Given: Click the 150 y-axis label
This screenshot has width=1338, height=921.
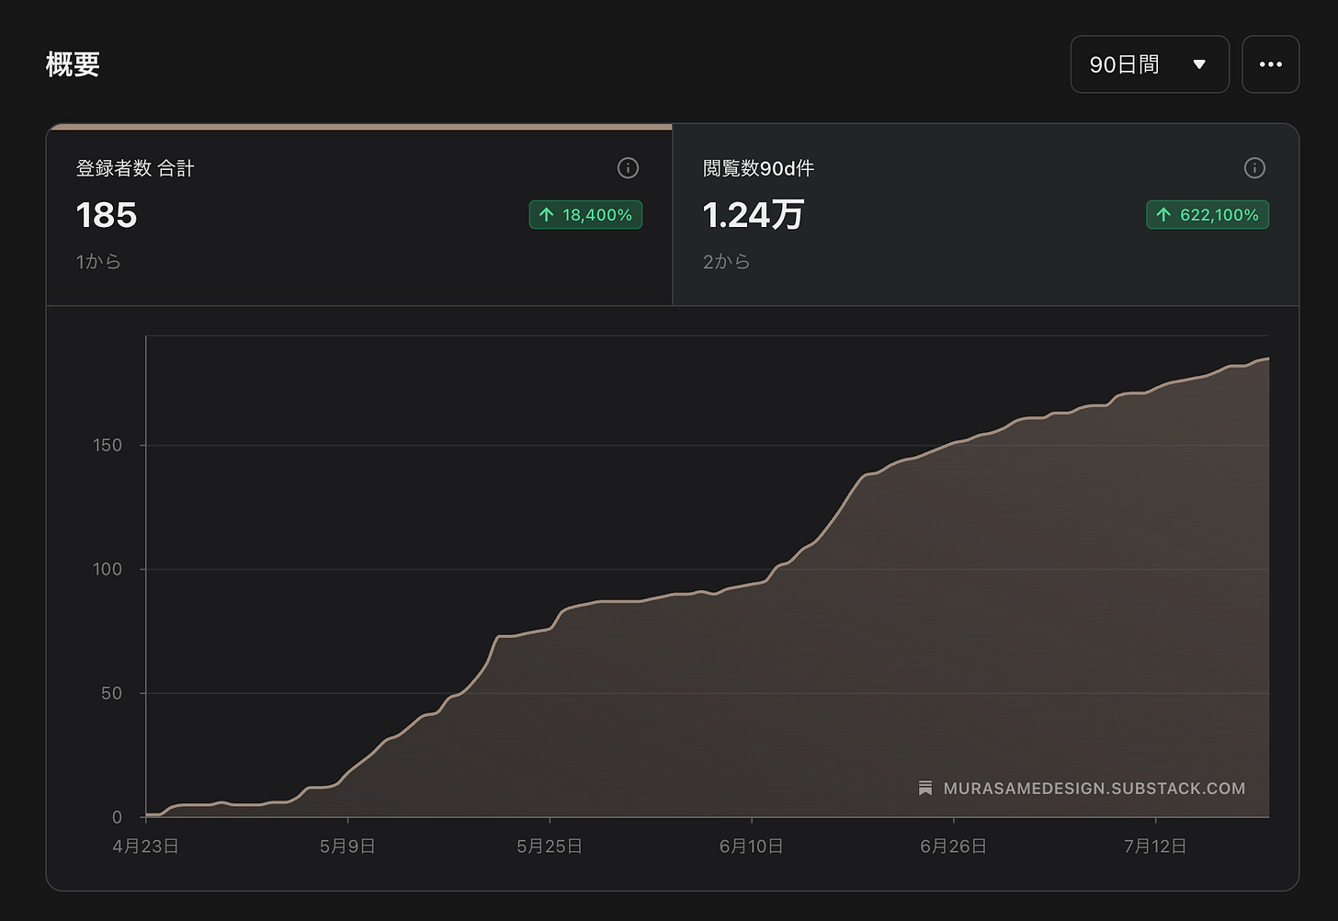Looking at the screenshot, I should tap(108, 445).
